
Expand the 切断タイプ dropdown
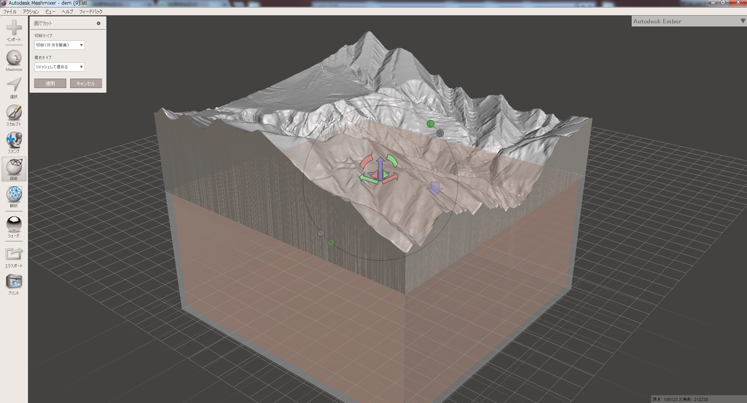[x=60, y=45]
